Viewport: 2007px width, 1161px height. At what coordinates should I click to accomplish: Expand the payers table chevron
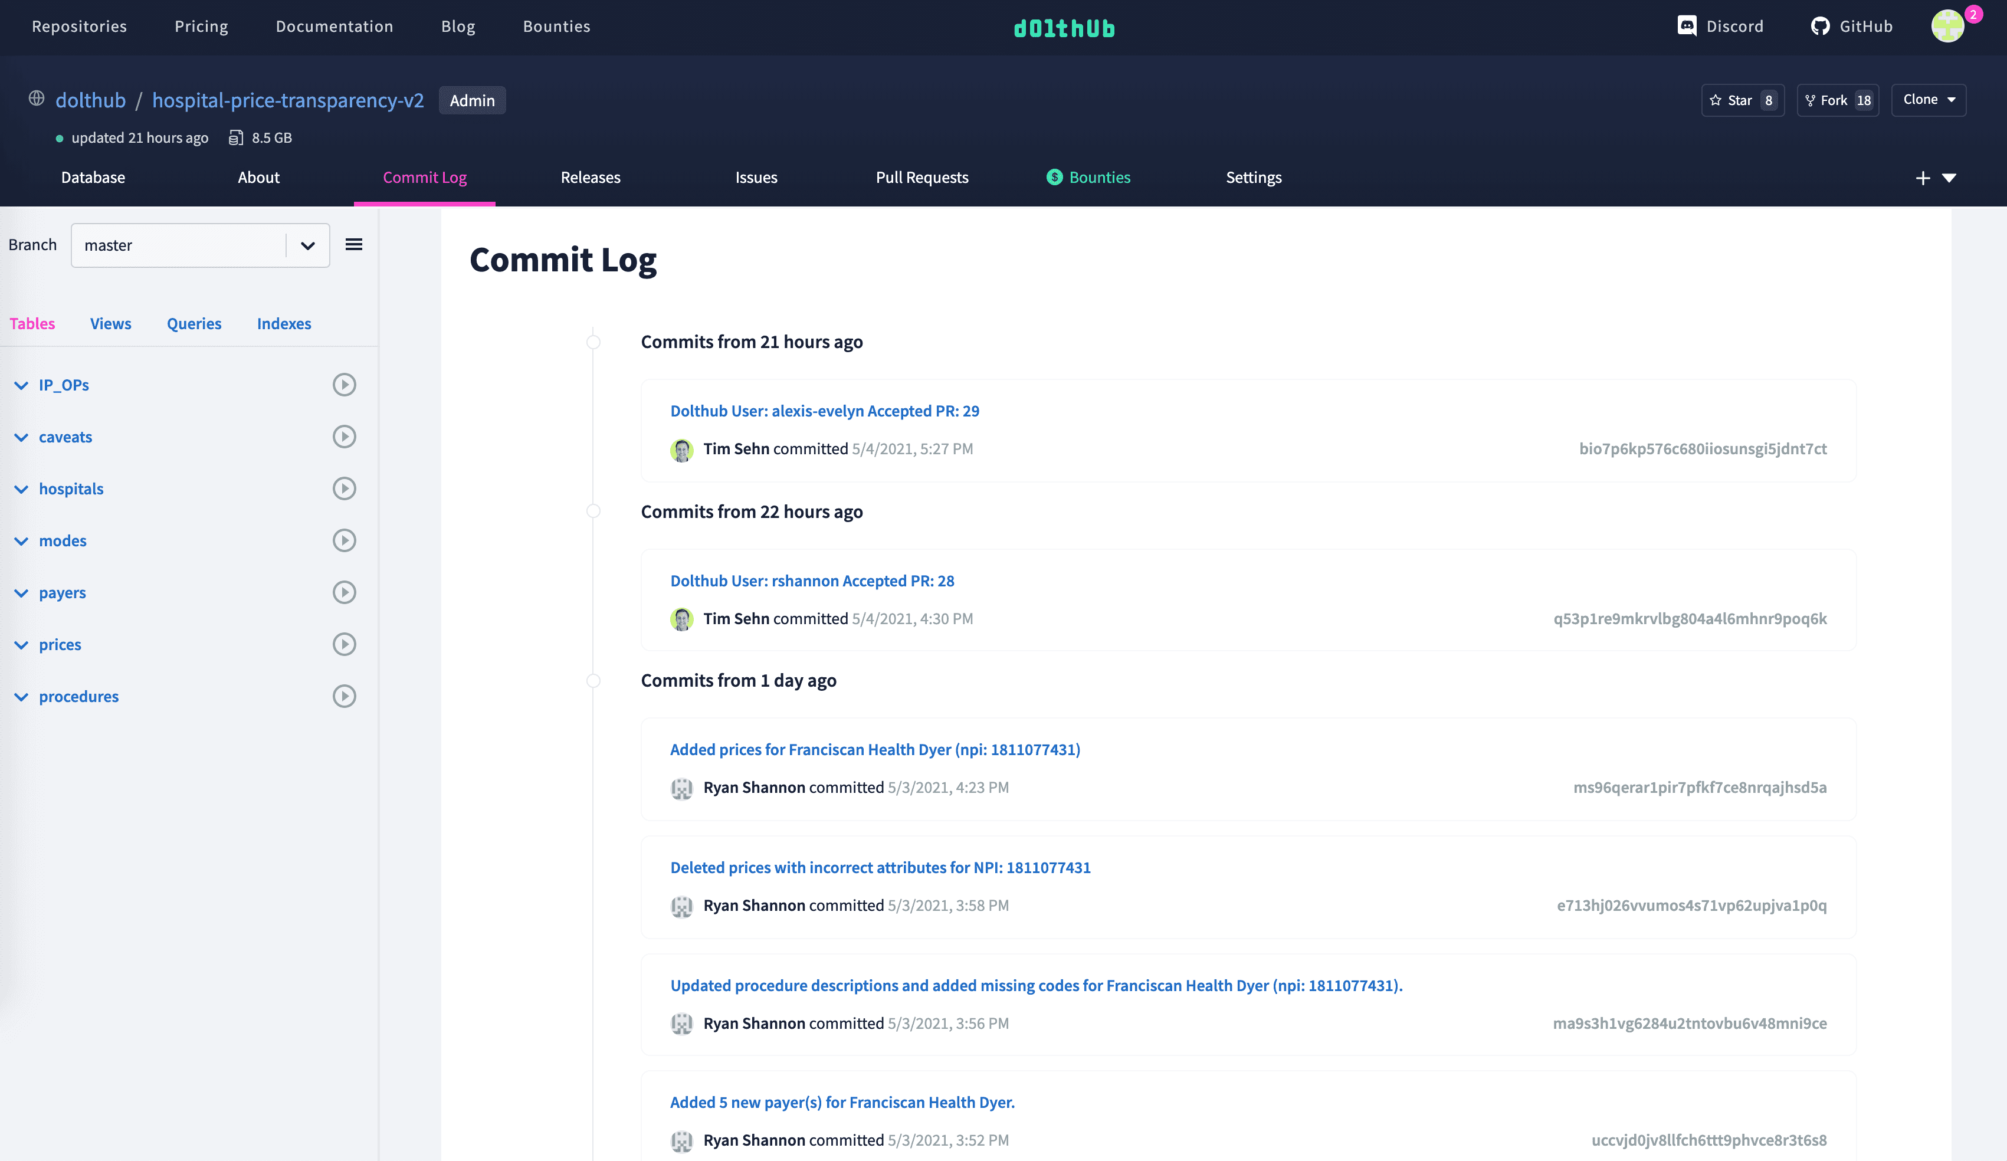tap(21, 593)
